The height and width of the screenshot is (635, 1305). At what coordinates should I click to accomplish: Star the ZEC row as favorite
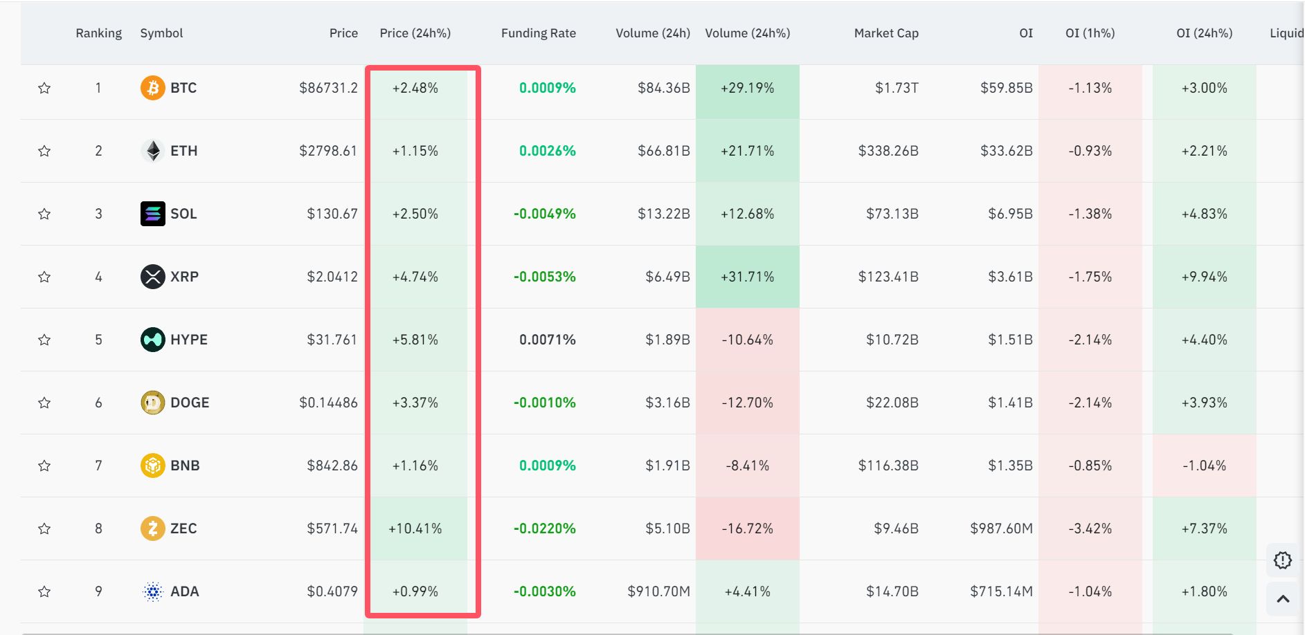(44, 528)
